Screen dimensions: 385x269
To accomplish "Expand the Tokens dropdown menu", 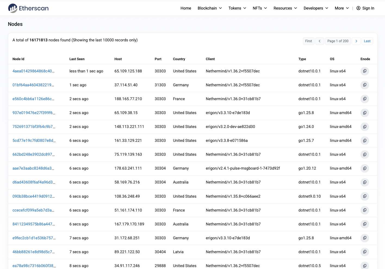I will (237, 8).
